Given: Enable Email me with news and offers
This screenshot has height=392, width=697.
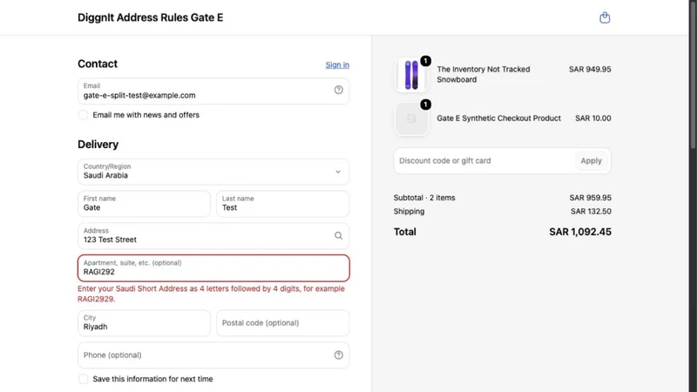Looking at the screenshot, I should tap(83, 115).
